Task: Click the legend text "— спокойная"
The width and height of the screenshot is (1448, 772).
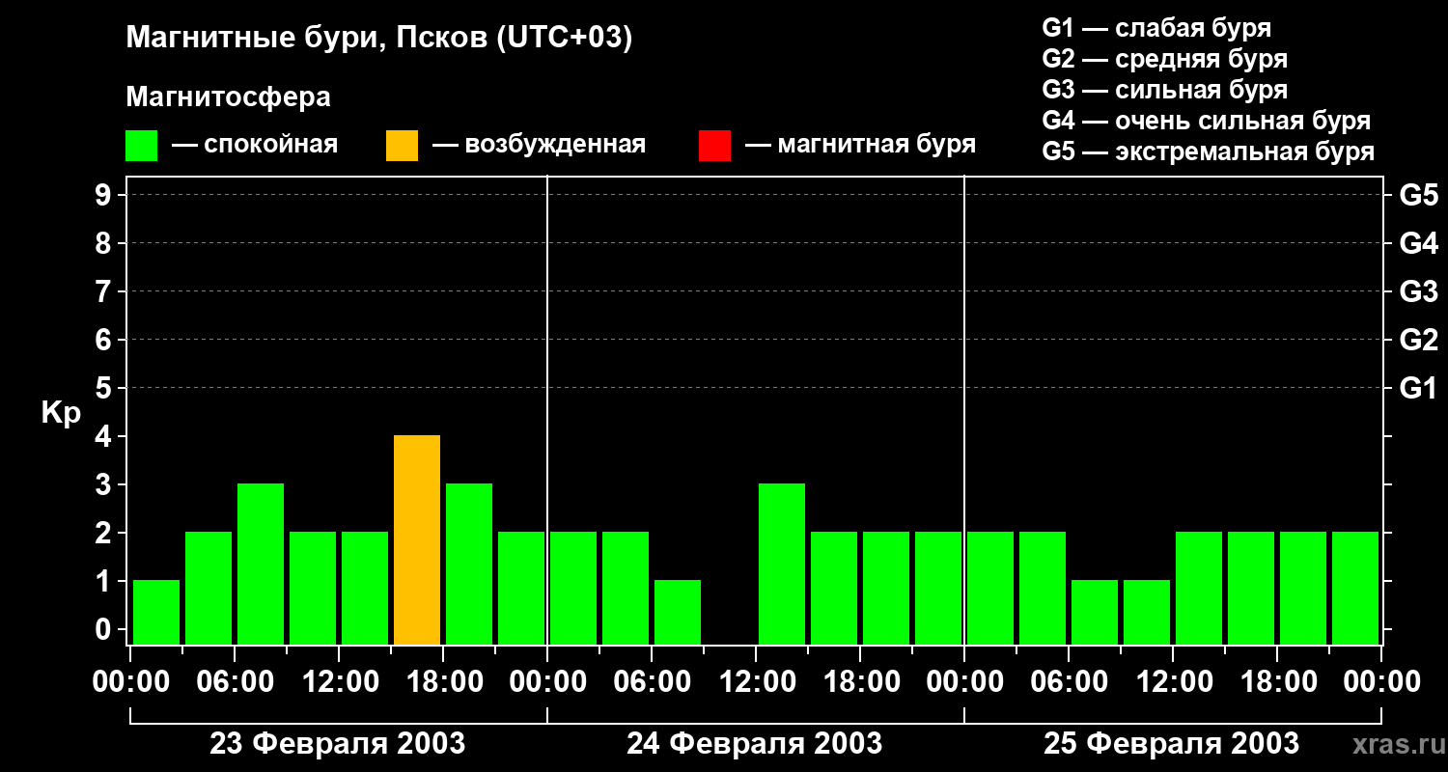Action: 255,145
